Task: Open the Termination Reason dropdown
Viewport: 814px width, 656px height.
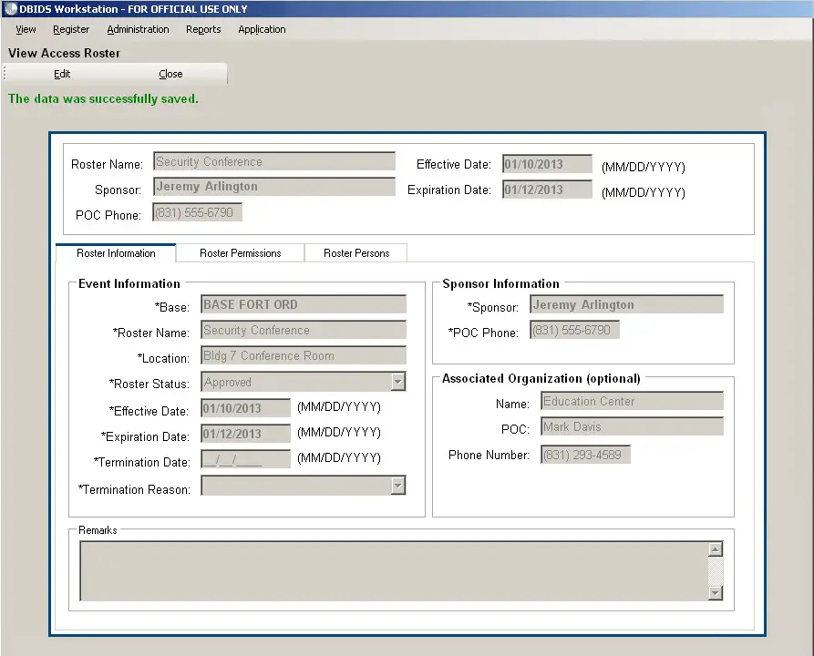Action: [x=398, y=485]
